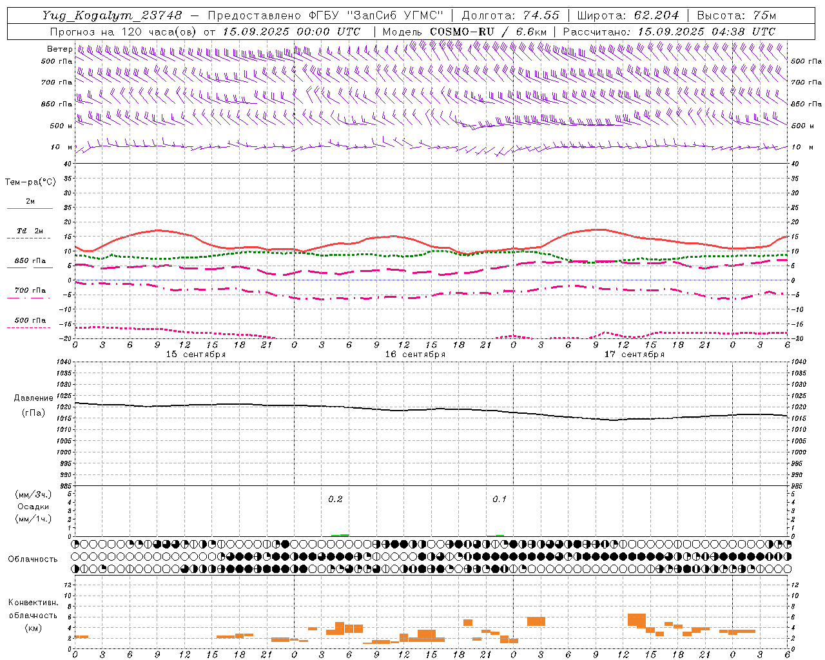
Task: Click the (мм/1ч.) precipitation unit label
Action: [34, 519]
